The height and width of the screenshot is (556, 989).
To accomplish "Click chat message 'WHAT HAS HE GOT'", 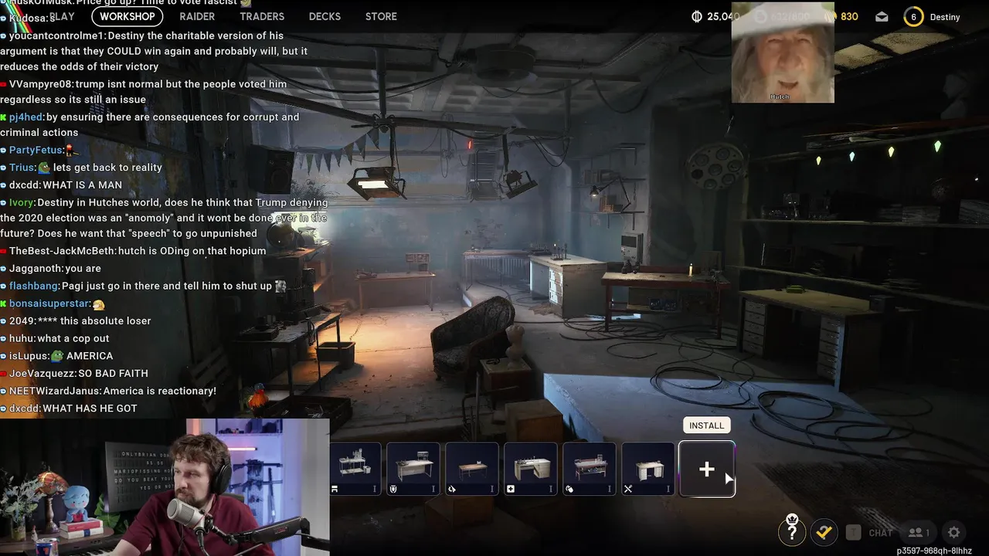I will coord(90,409).
